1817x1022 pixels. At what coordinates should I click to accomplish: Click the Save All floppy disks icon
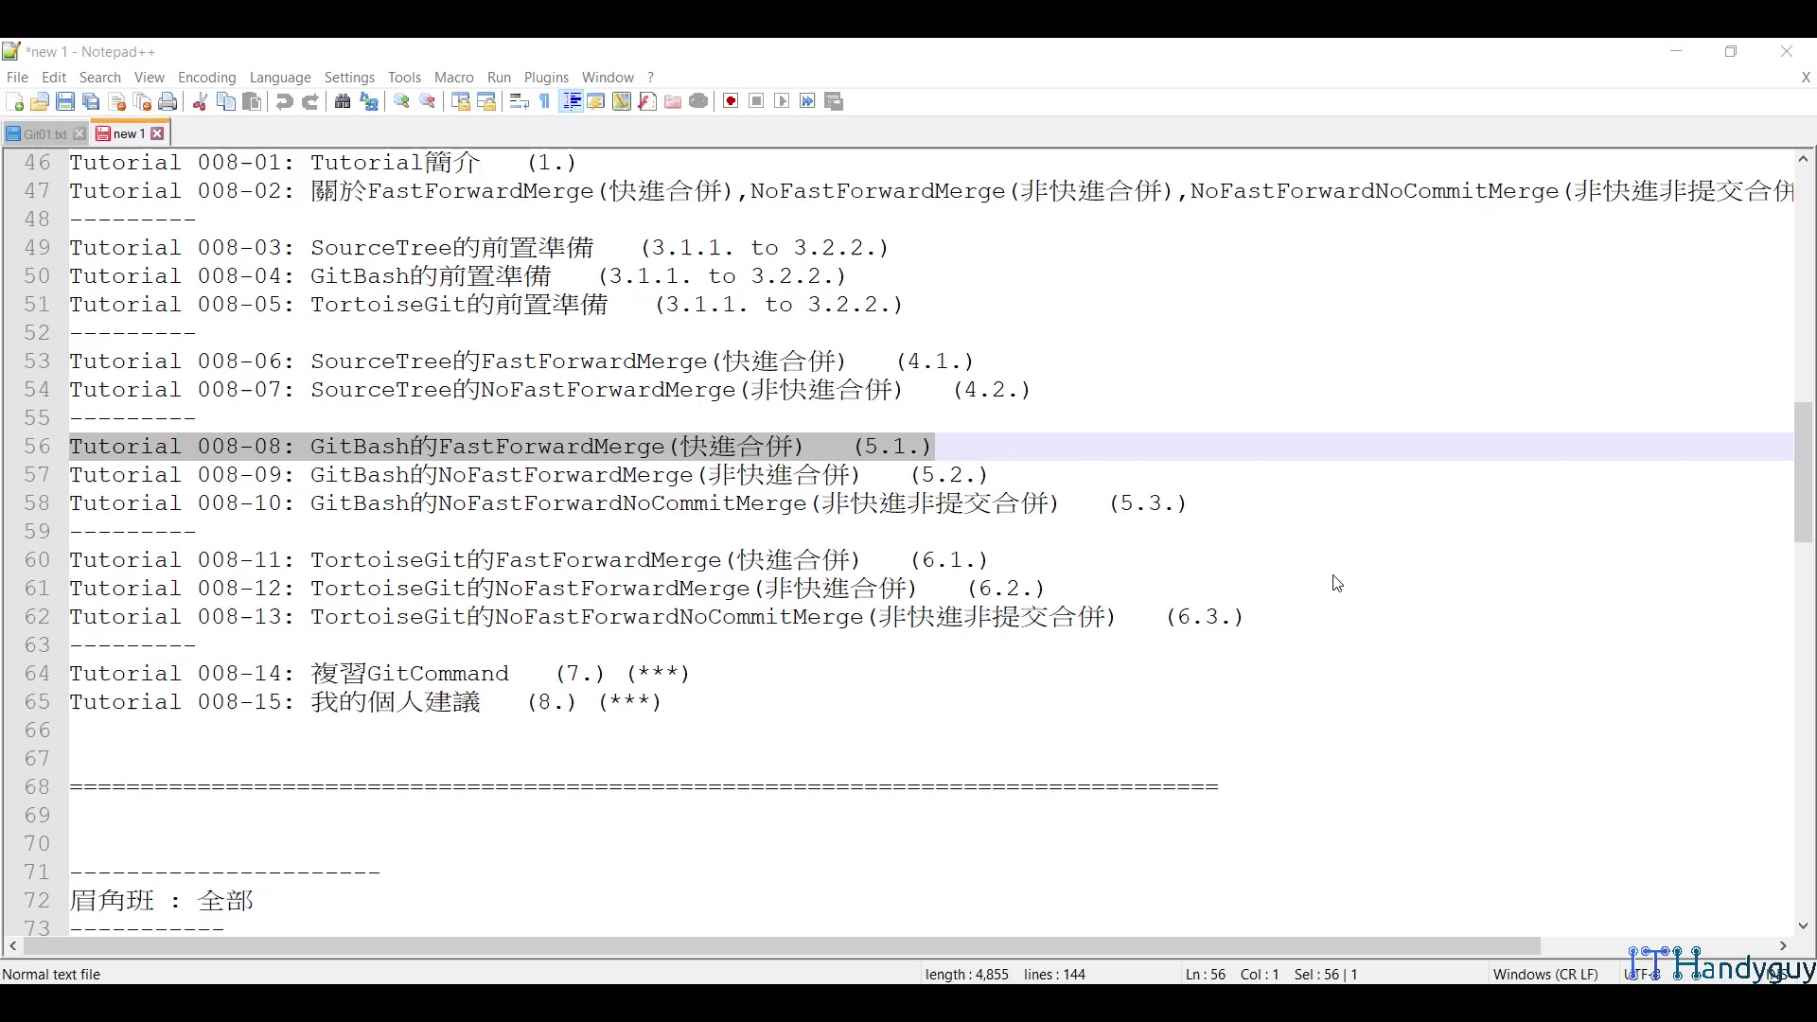91,101
